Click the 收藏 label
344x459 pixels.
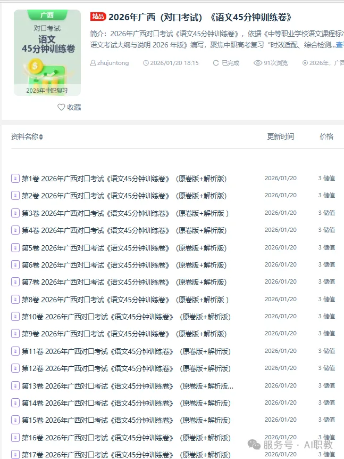click(x=74, y=108)
